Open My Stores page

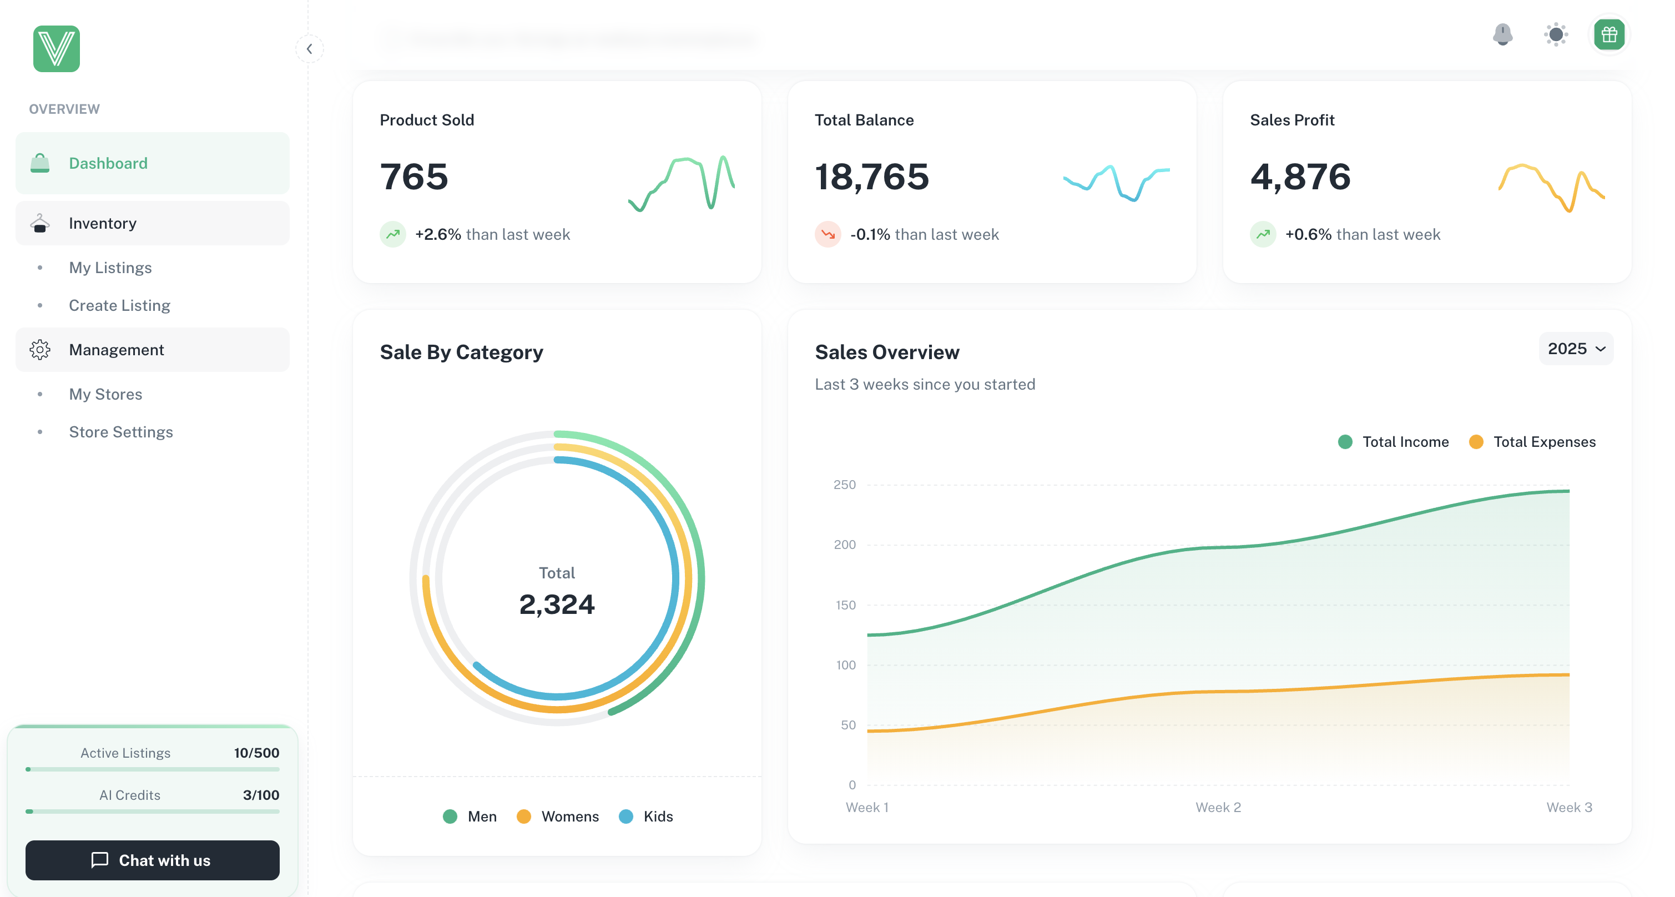tap(106, 394)
